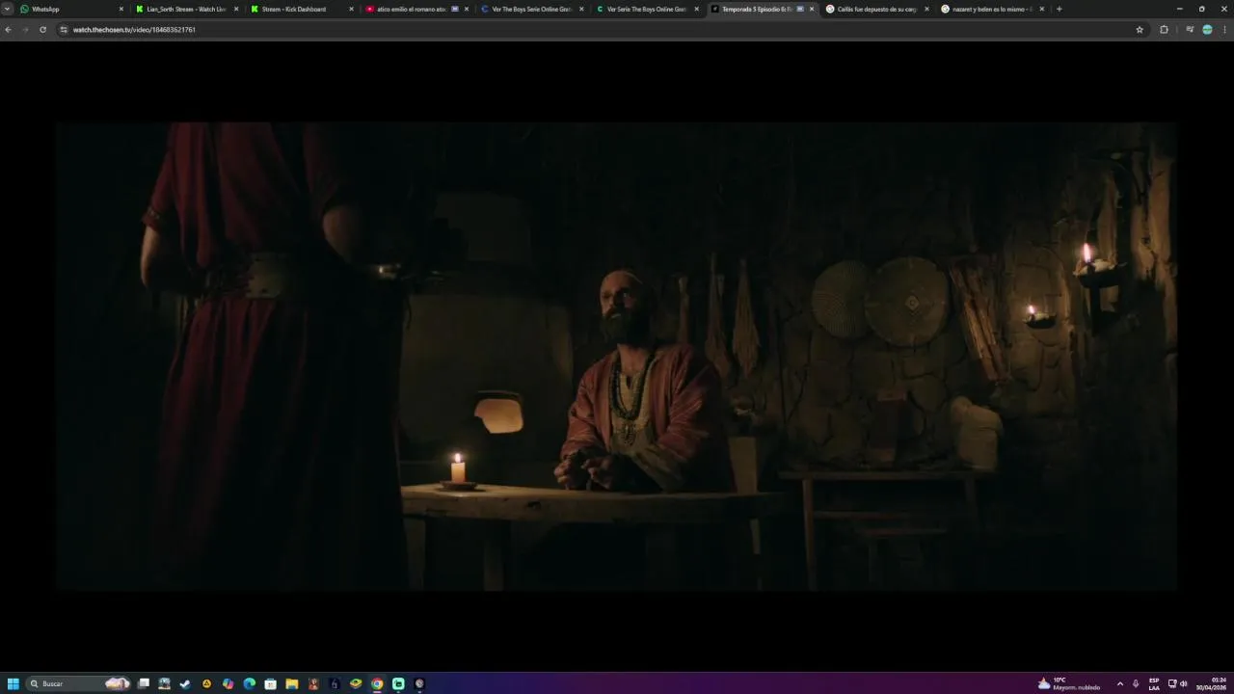
Task: Go forward in browser history
Action: tap(25, 30)
